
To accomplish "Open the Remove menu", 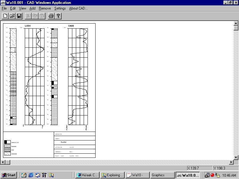I will [x=45, y=8].
